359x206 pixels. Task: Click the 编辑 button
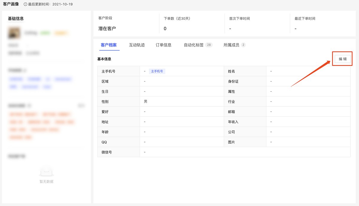343,59
